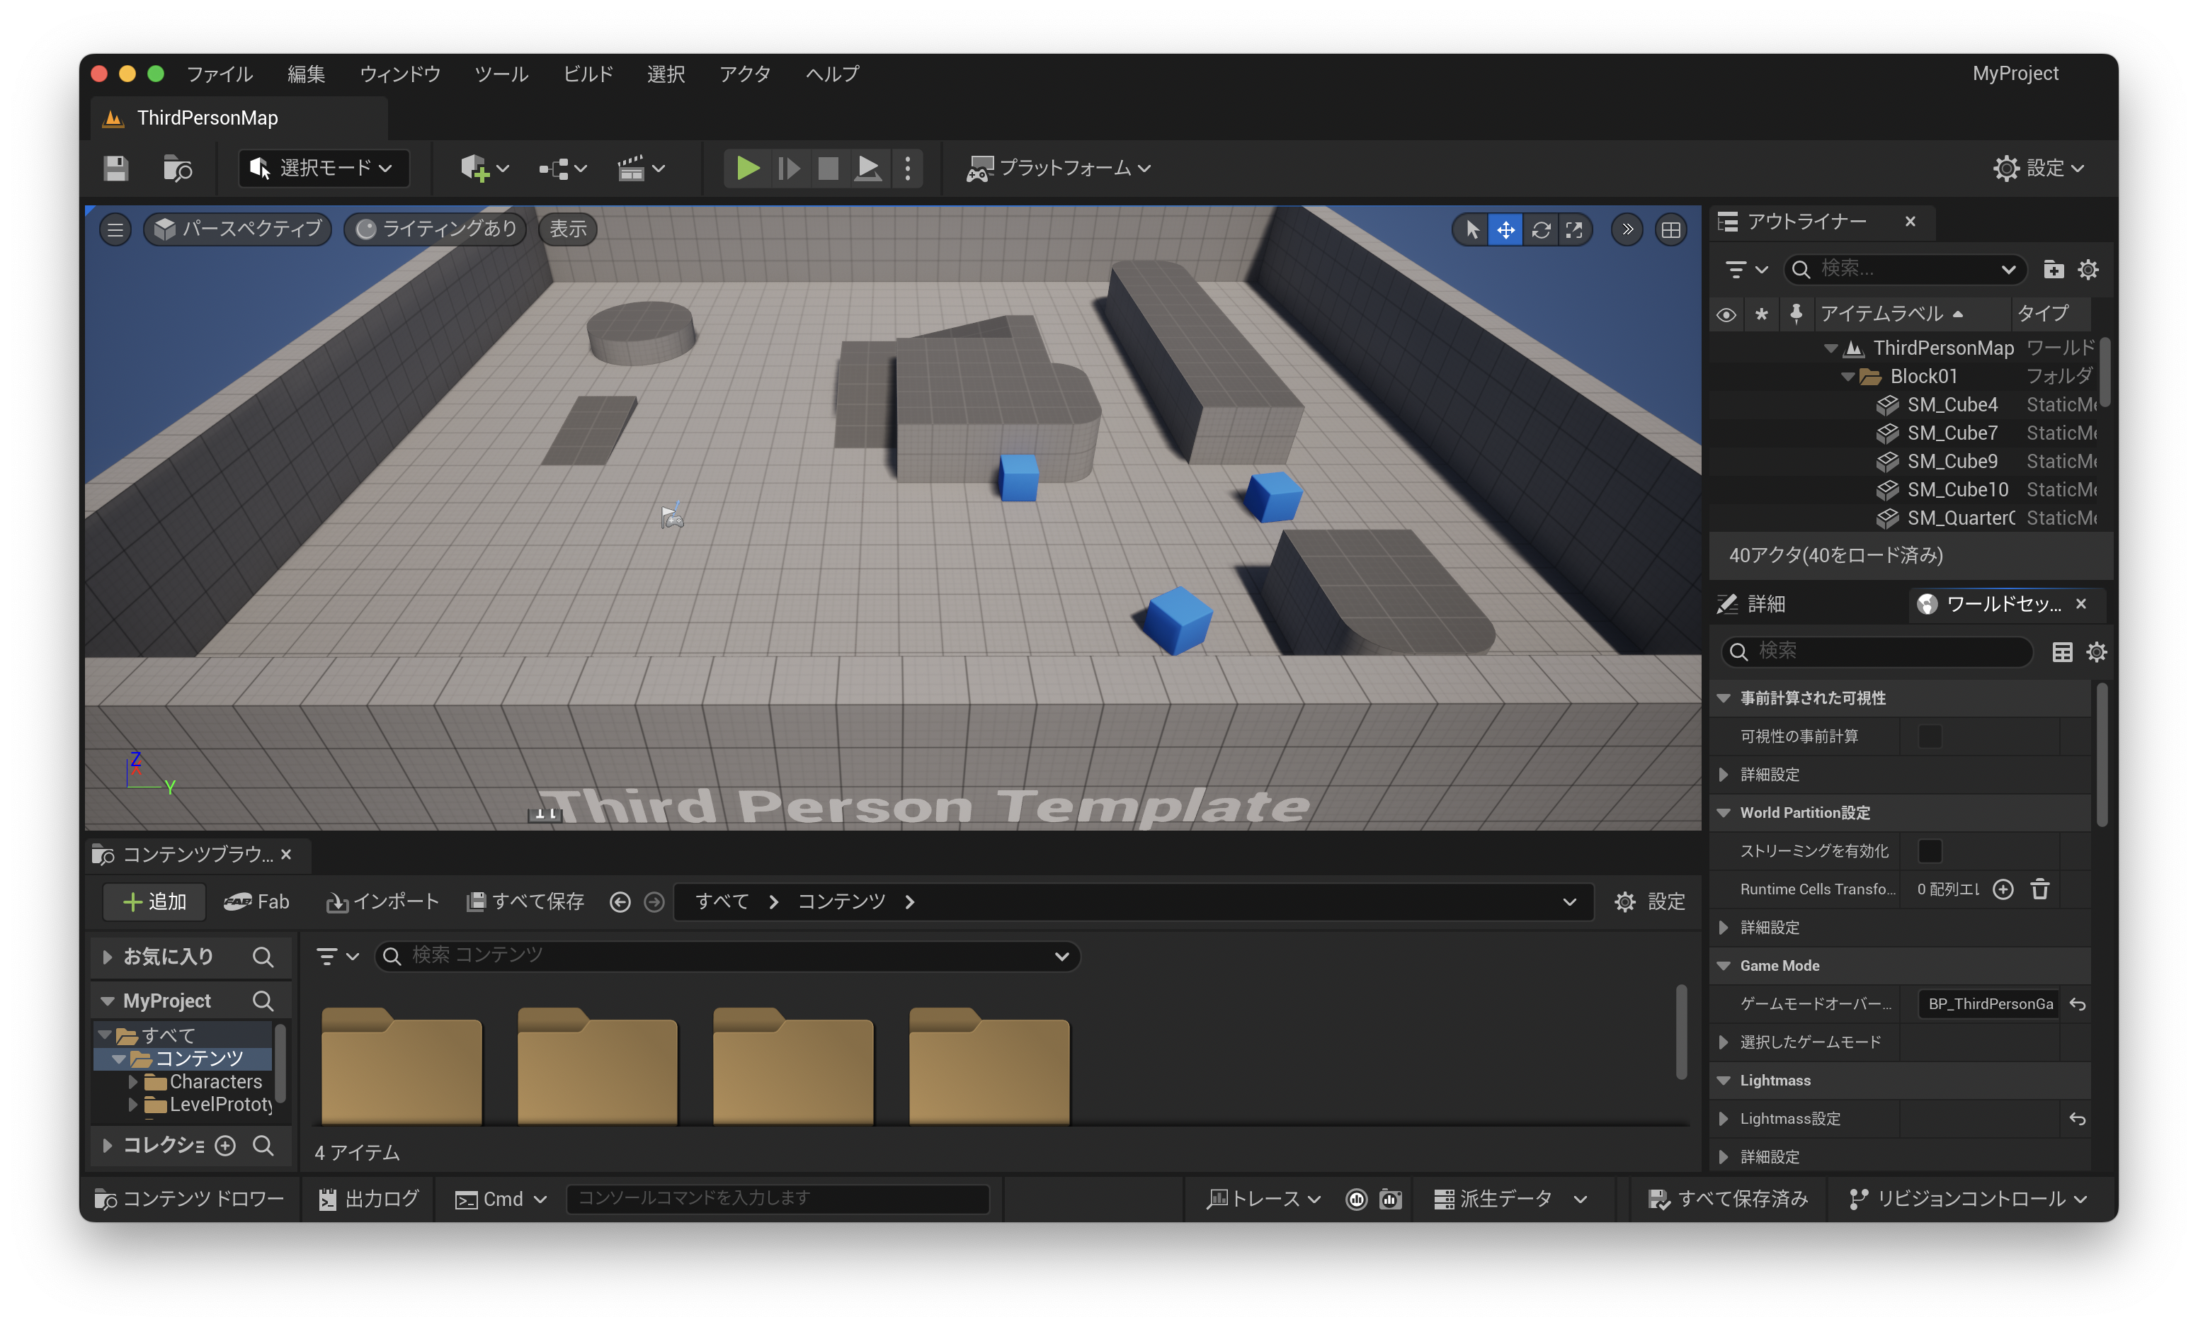Viewport: 2198px width, 1327px height.
Task: Open the add actor (cube plus) menu
Action: 484,168
